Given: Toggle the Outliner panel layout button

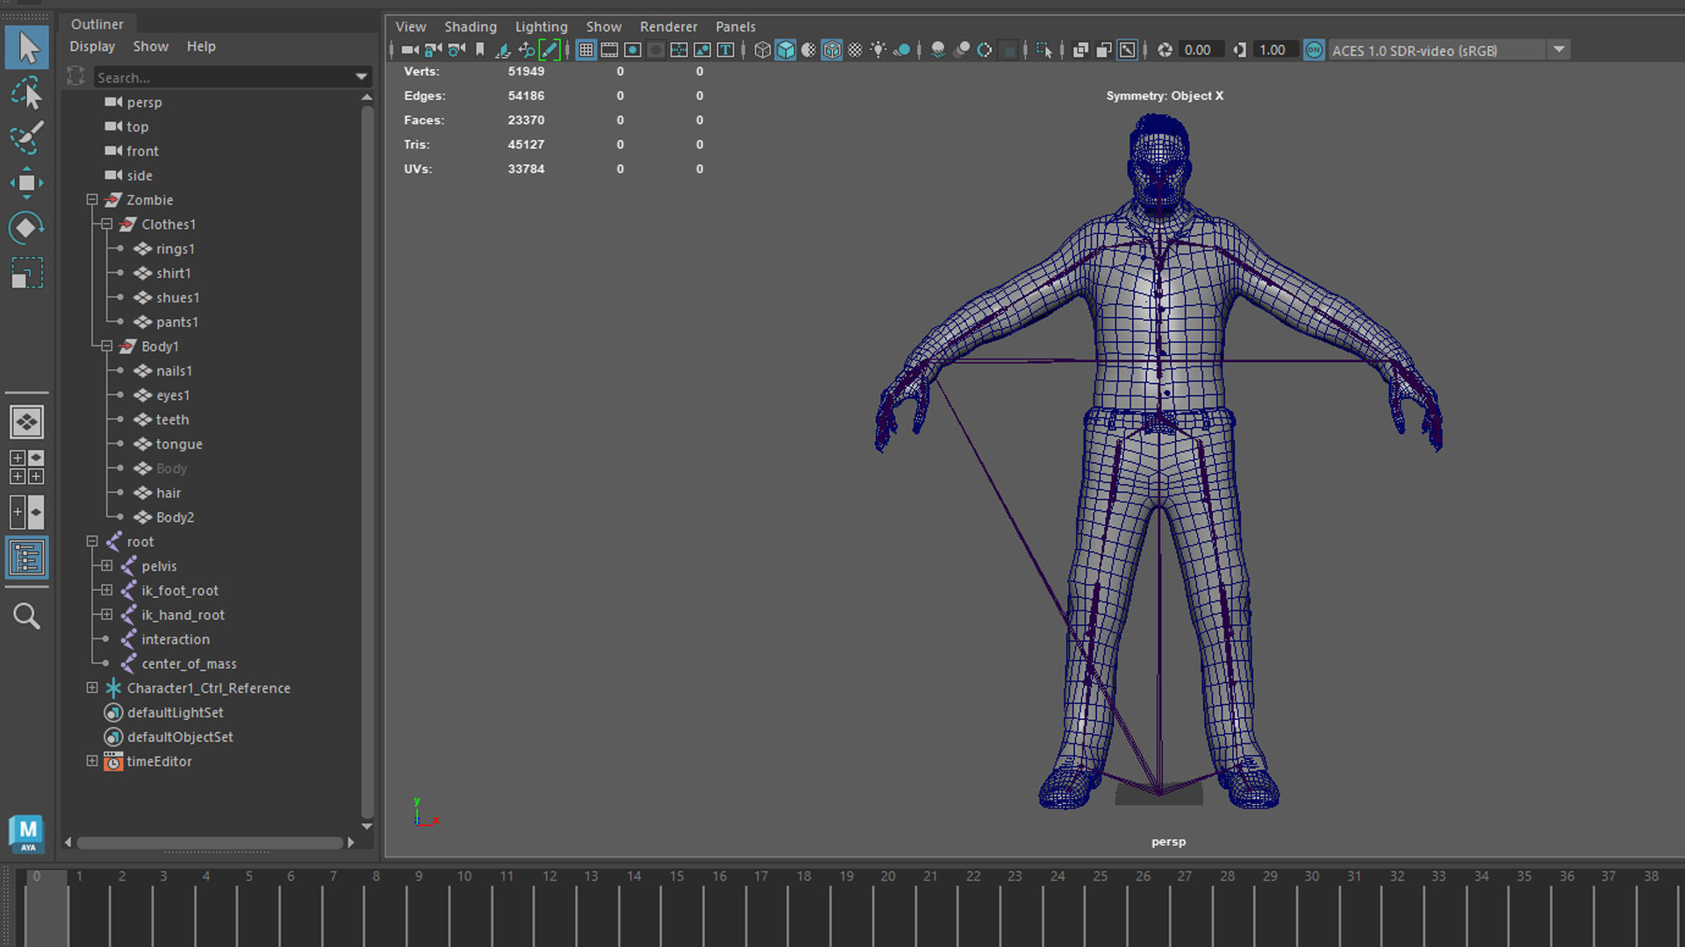Looking at the screenshot, I should pos(27,558).
